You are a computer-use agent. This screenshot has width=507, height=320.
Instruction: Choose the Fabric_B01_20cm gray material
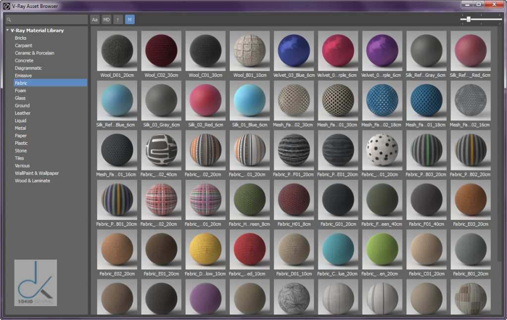pyautogui.click(x=470, y=250)
